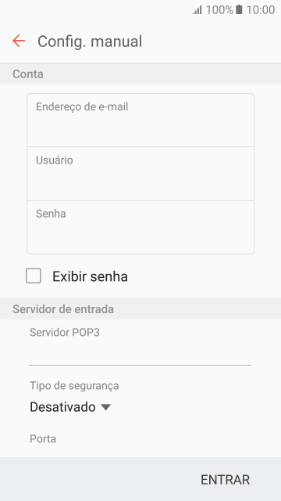Viewport: 281px width, 501px height.
Task: Focus the Usuário input field
Action: click(140, 174)
